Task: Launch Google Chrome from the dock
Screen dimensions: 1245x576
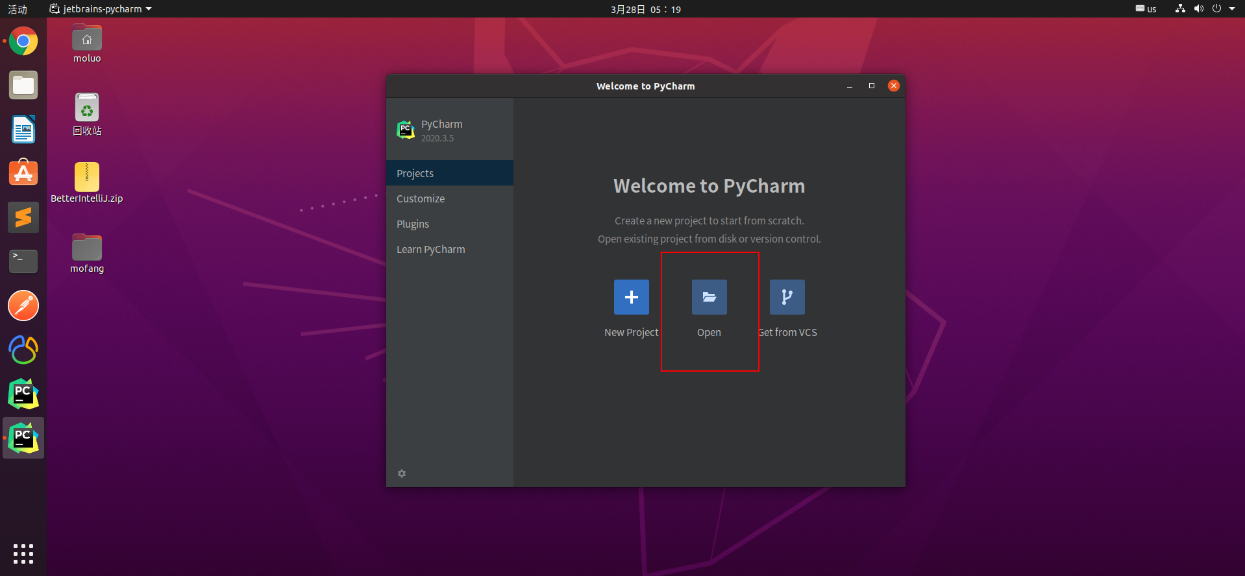Action: click(x=23, y=42)
